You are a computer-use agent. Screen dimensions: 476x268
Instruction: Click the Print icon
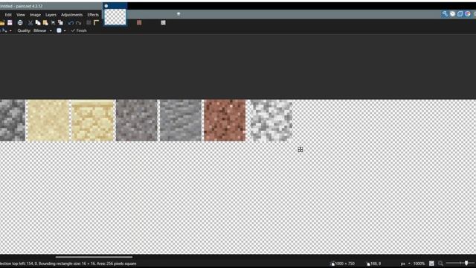pyautogui.click(x=20, y=22)
